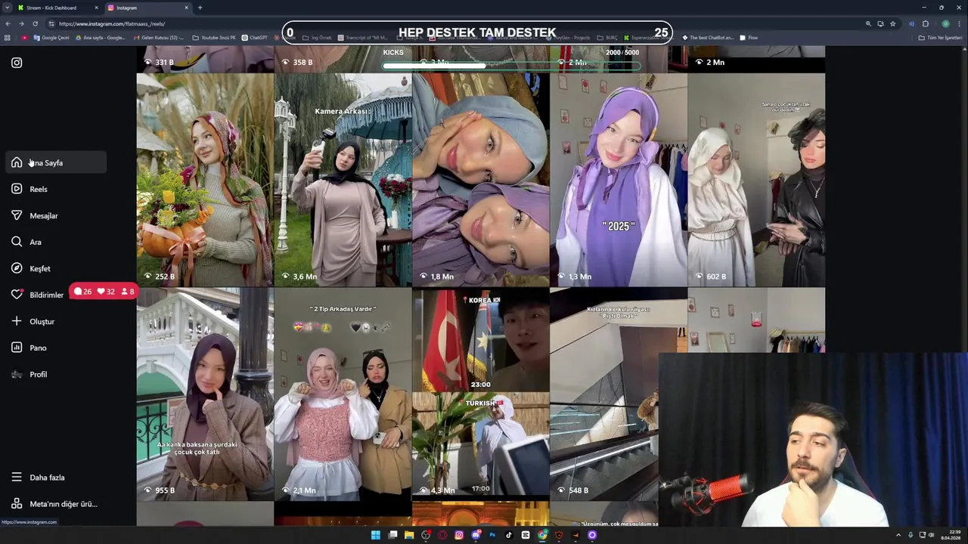Screen dimensions: 968x544
Task: Open the Daha fazla hamburger menu
Action: pyautogui.click(x=17, y=477)
